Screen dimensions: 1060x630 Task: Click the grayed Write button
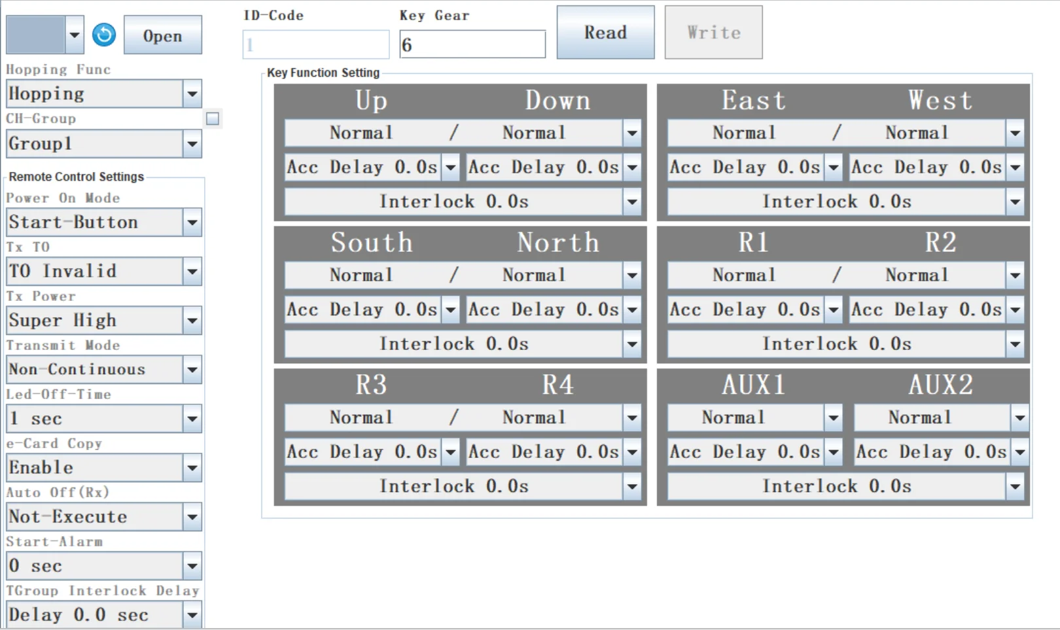tap(714, 32)
